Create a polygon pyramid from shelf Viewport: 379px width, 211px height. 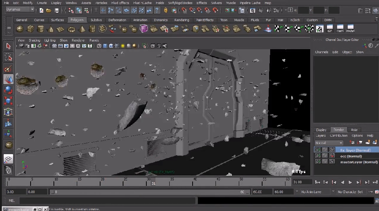tap(82, 29)
